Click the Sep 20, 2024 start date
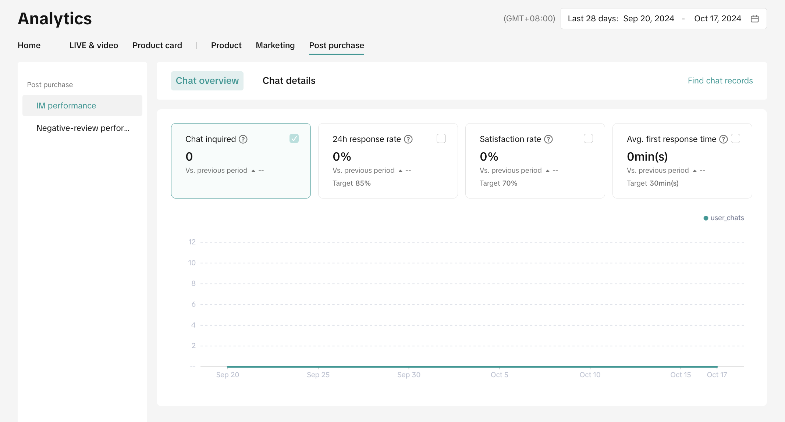Screen dimensions: 785x422 tap(649, 19)
